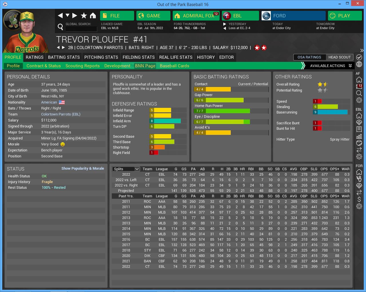This screenshot has height=292, width=366.
Task: Toggle Show Popularity & Morale
Action: point(83,169)
